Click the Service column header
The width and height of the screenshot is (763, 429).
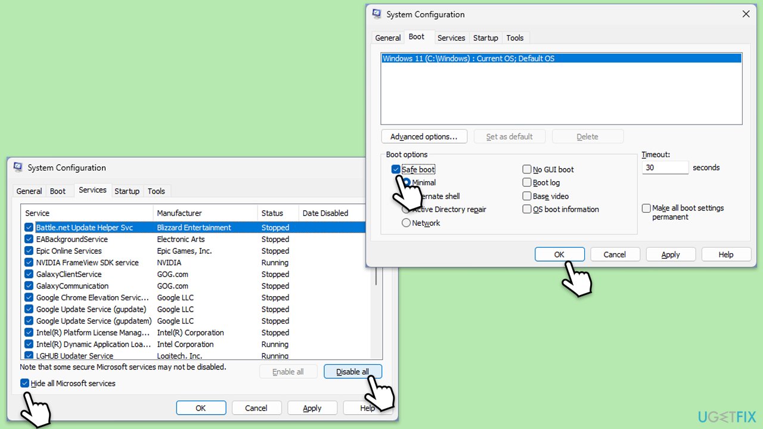pyautogui.click(x=37, y=213)
